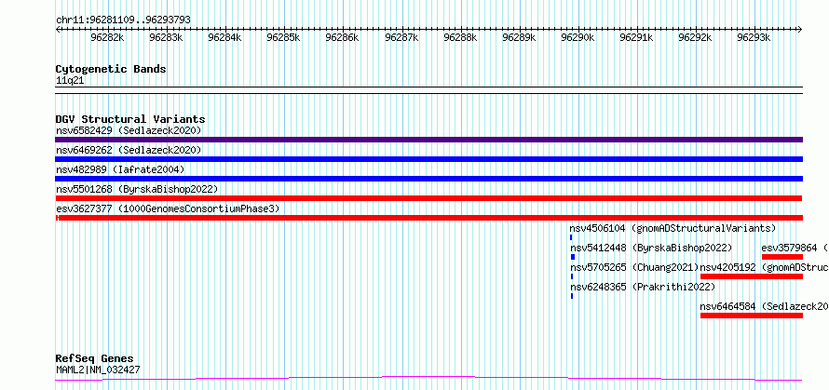The width and height of the screenshot is (829, 390).
Task: Click the 96284k ruler tick label
Action: 224,38
